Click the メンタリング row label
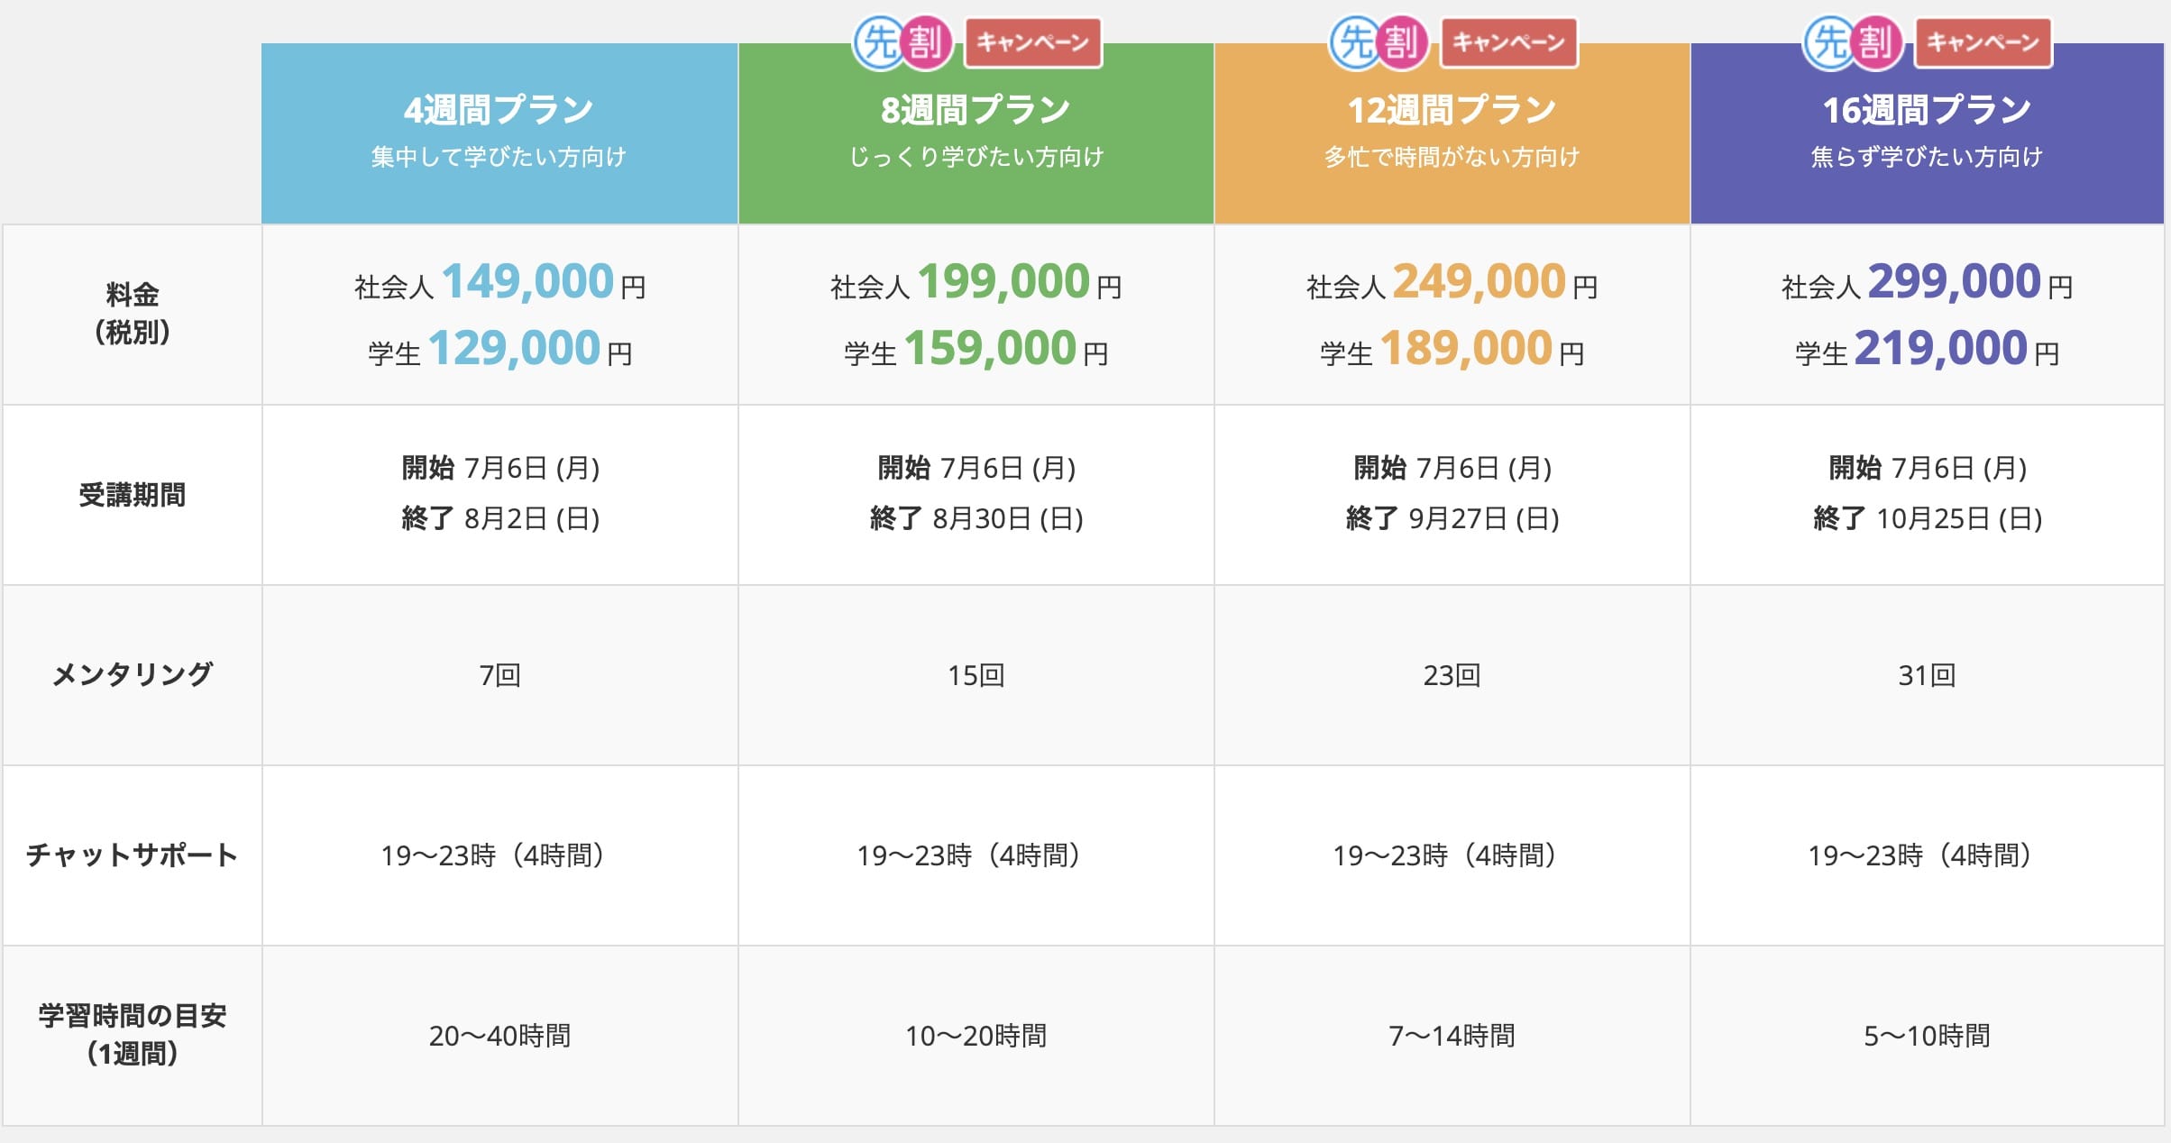This screenshot has height=1143, width=2171. [x=133, y=674]
